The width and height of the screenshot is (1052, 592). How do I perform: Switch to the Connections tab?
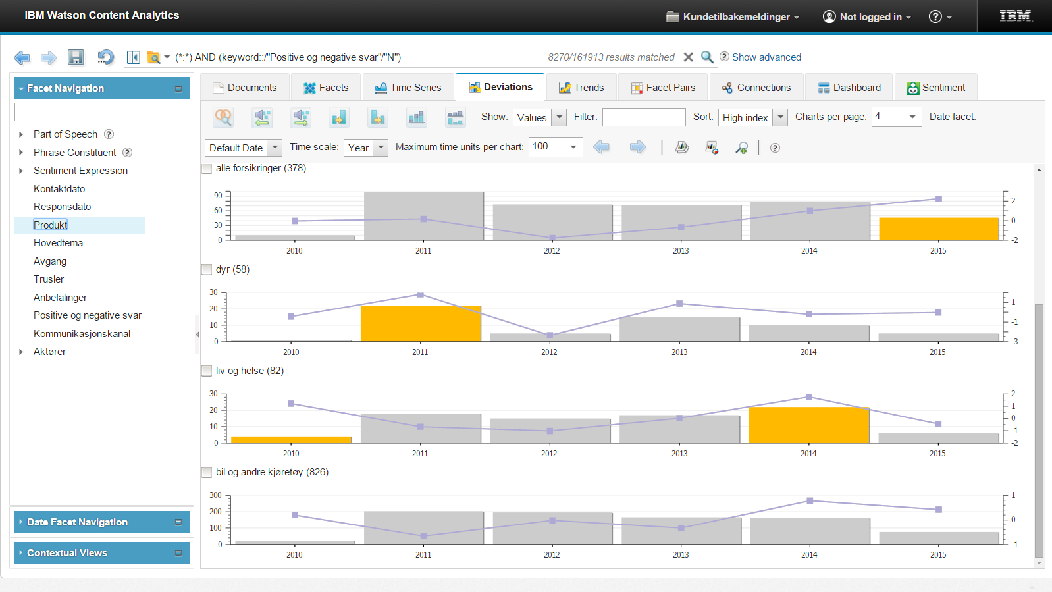coord(756,88)
